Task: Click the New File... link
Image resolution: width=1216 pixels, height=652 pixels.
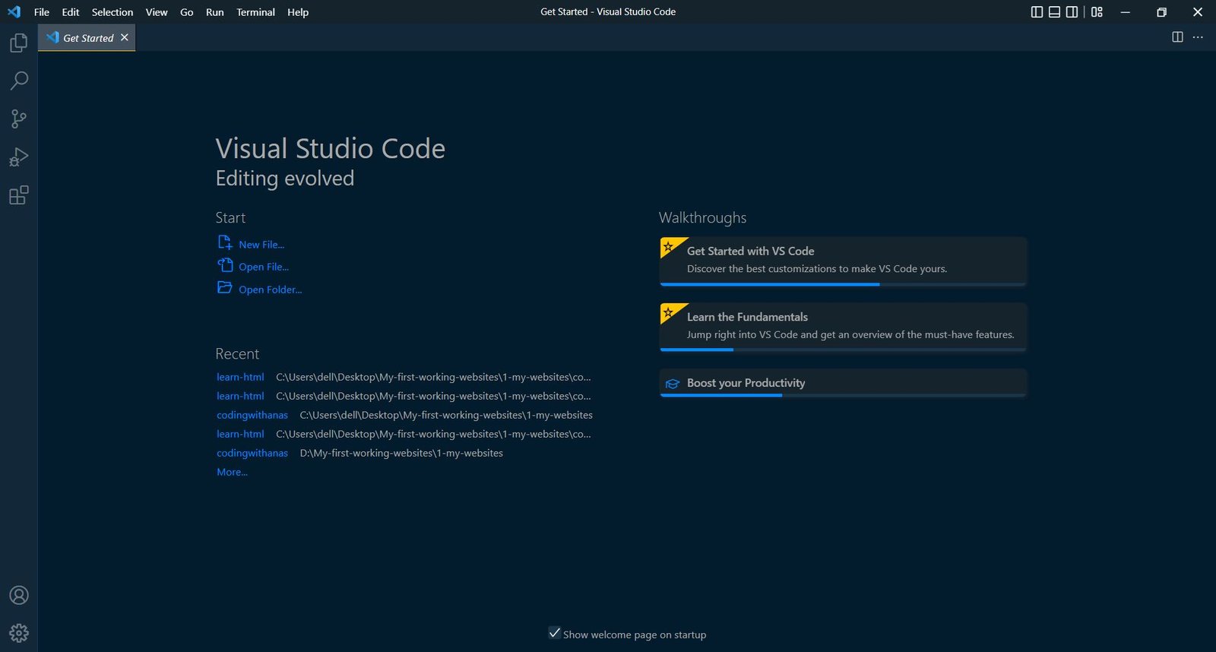Action: [x=261, y=245]
